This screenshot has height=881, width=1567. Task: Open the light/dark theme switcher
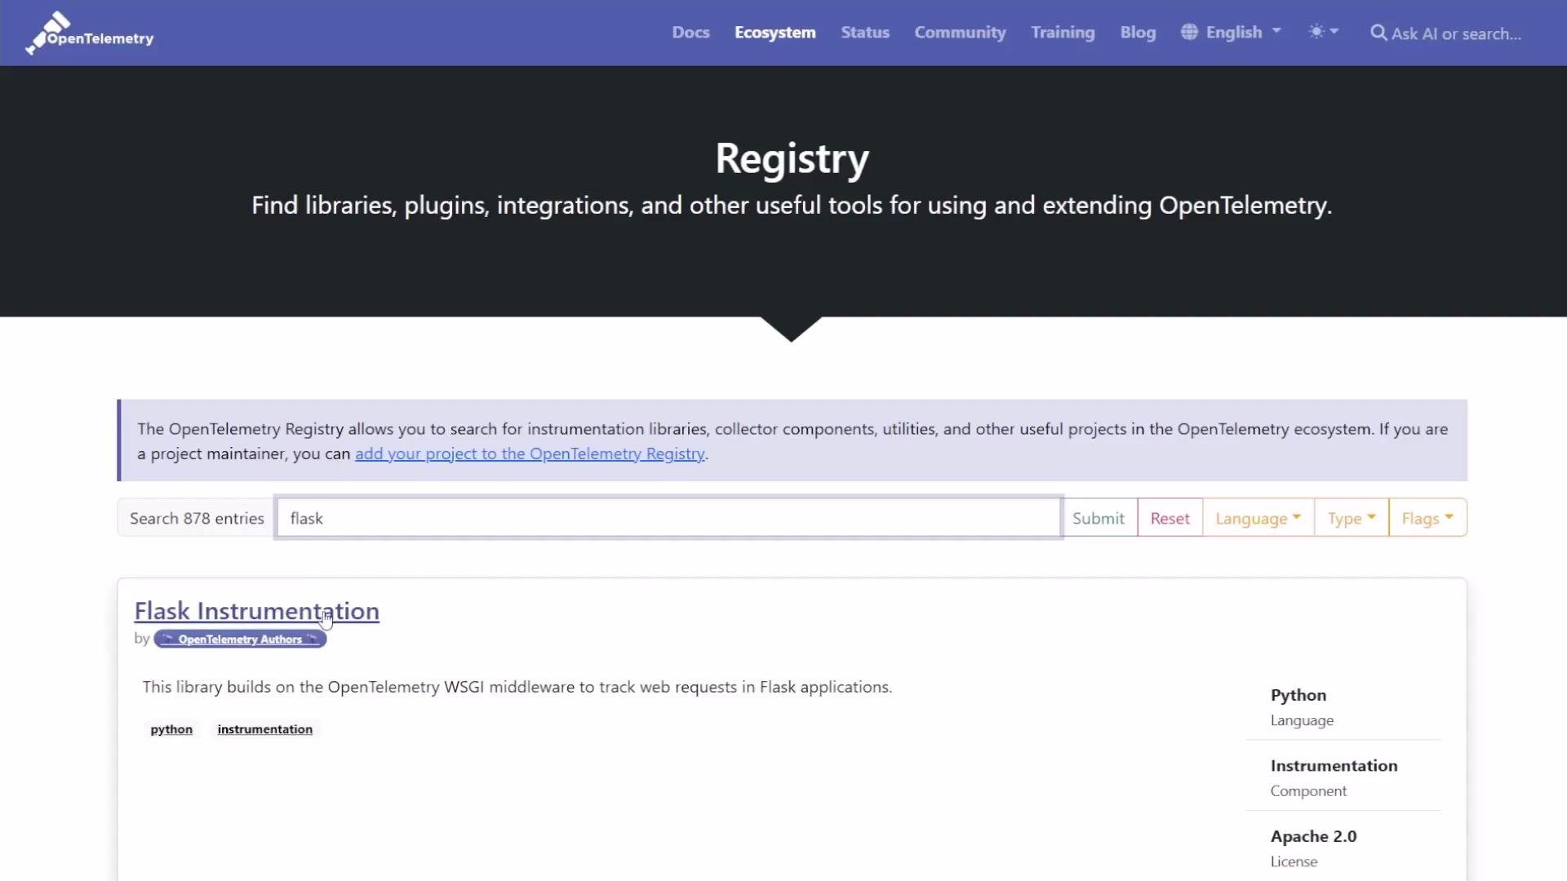tap(1323, 32)
